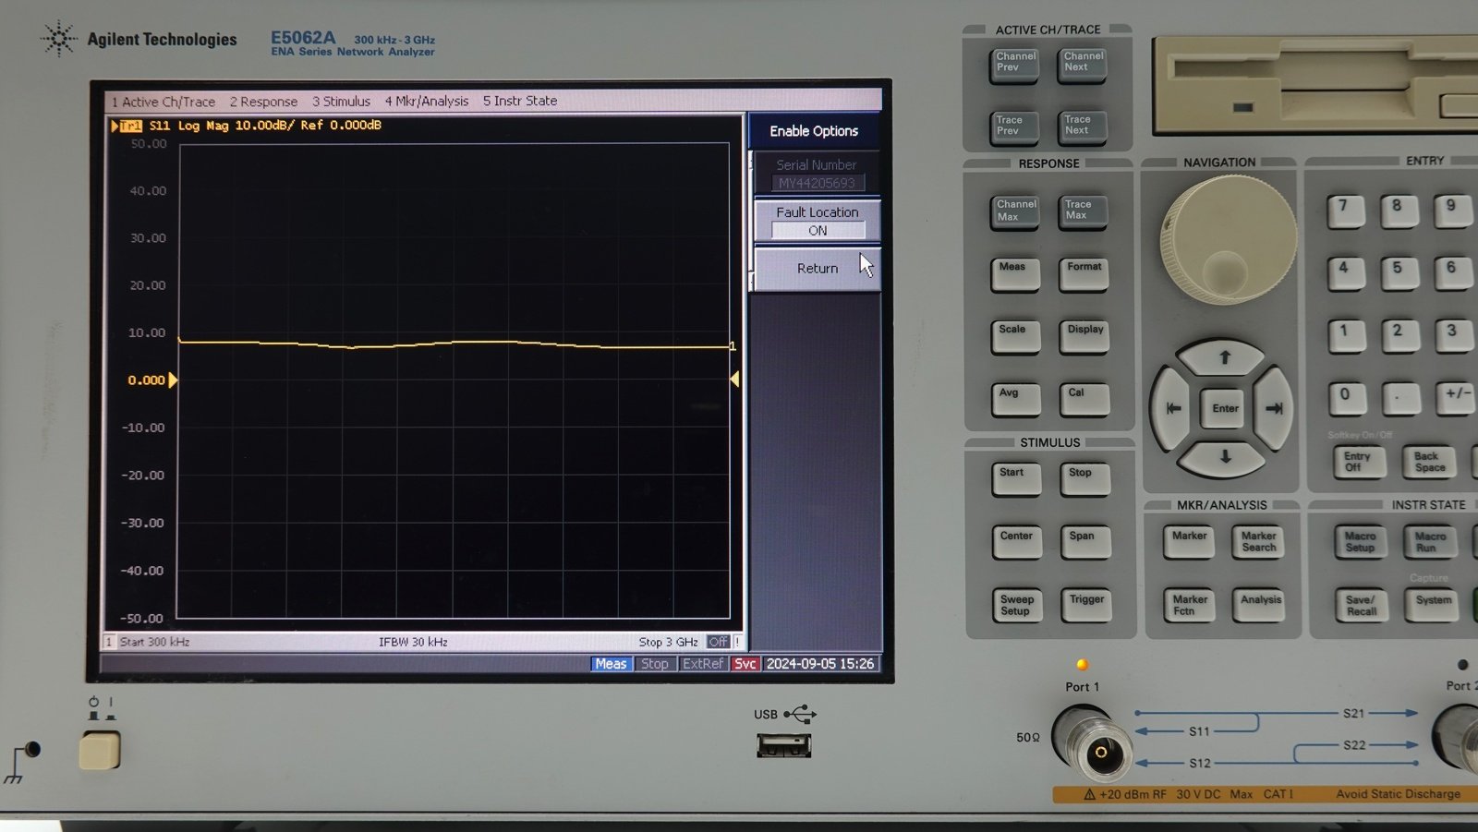
Task: Toggle Fault Location ON softkey
Action: click(x=818, y=221)
